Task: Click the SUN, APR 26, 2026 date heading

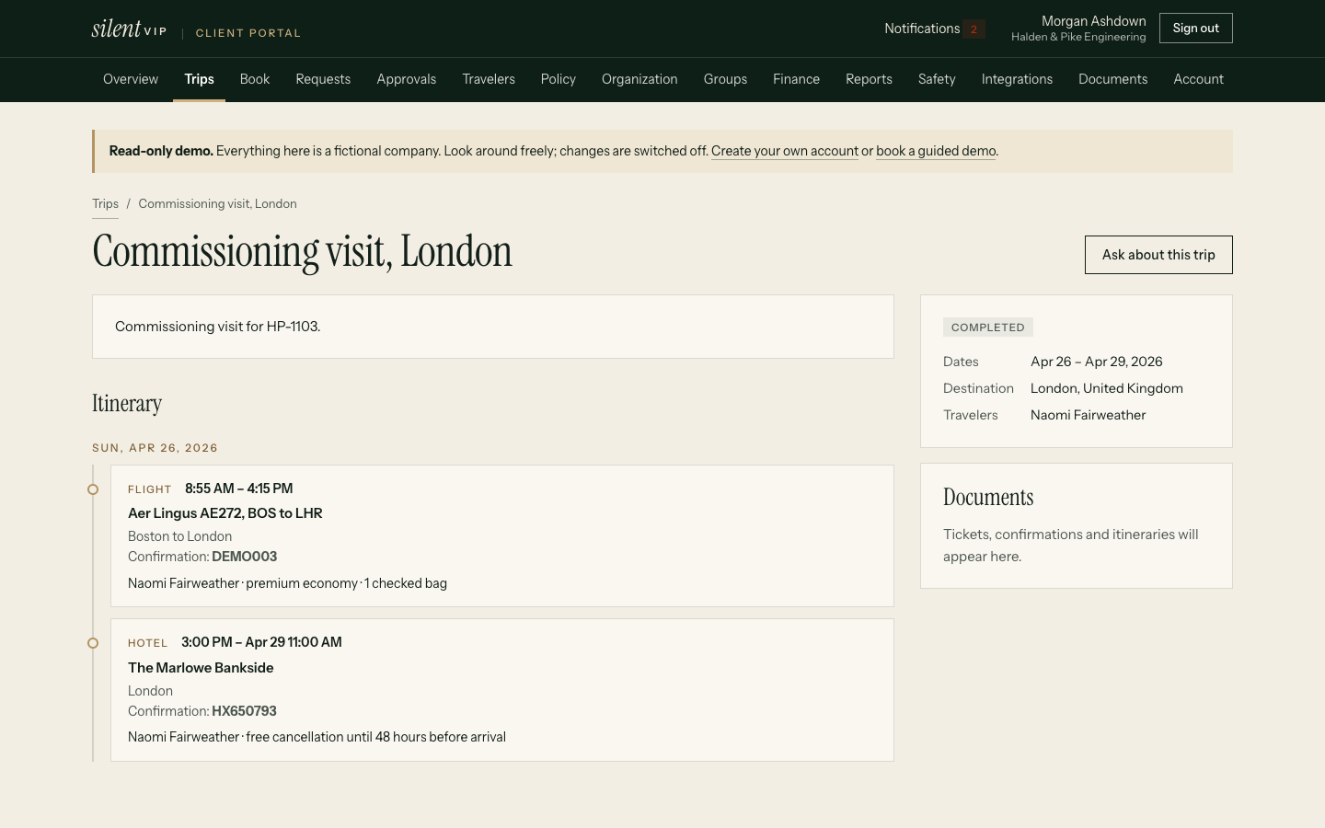Action: click(x=155, y=448)
